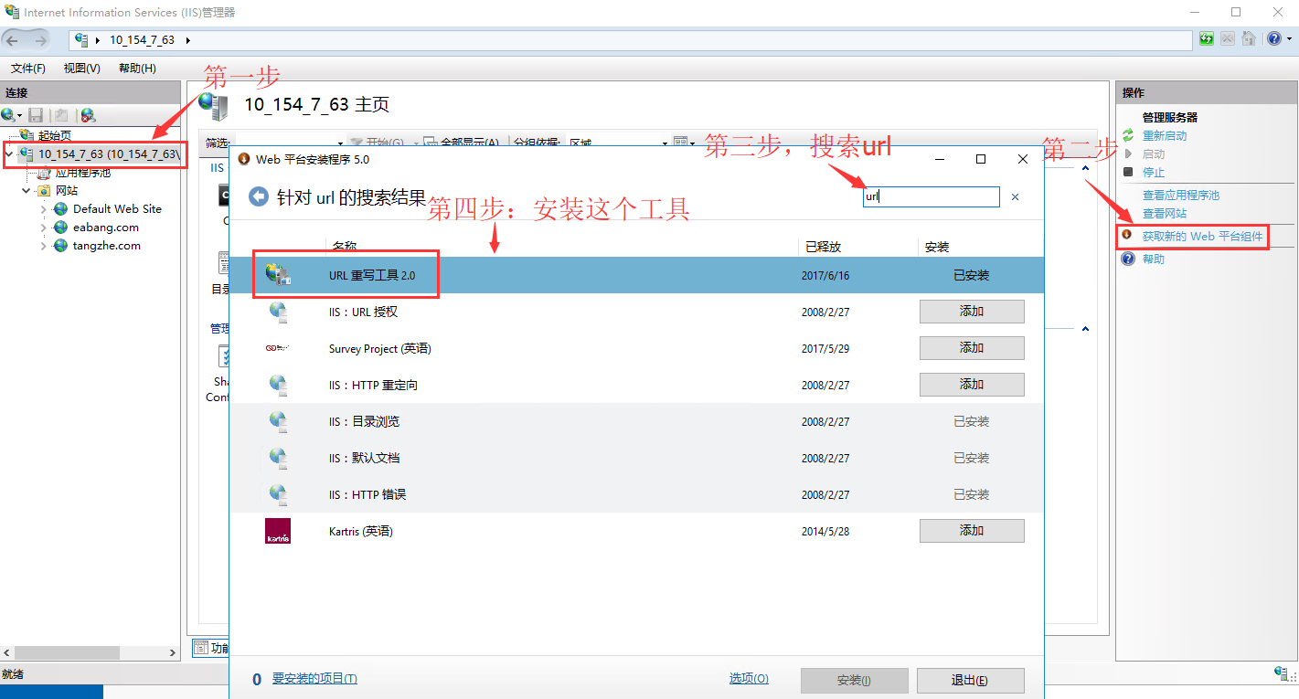Add IIS：URL 授权 with its 添加 button
Viewport: 1299px width, 699px height.
(x=972, y=312)
